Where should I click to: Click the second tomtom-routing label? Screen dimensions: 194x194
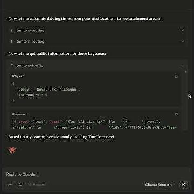coord(30,41)
